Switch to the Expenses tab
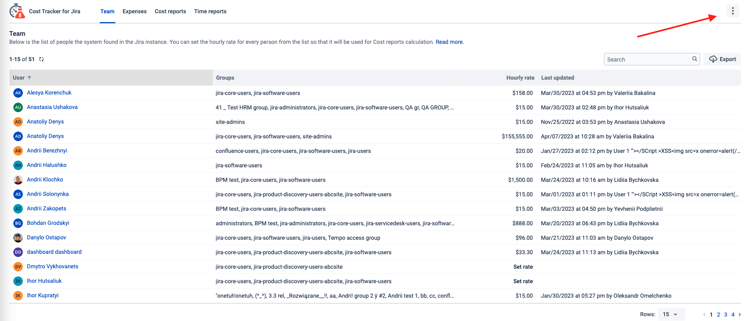Screen dimensions: 749x321 click(134, 11)
